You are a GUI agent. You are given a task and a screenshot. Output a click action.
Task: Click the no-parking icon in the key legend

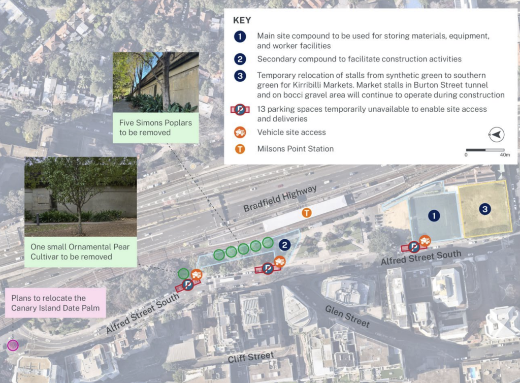(x=240, y=109)
